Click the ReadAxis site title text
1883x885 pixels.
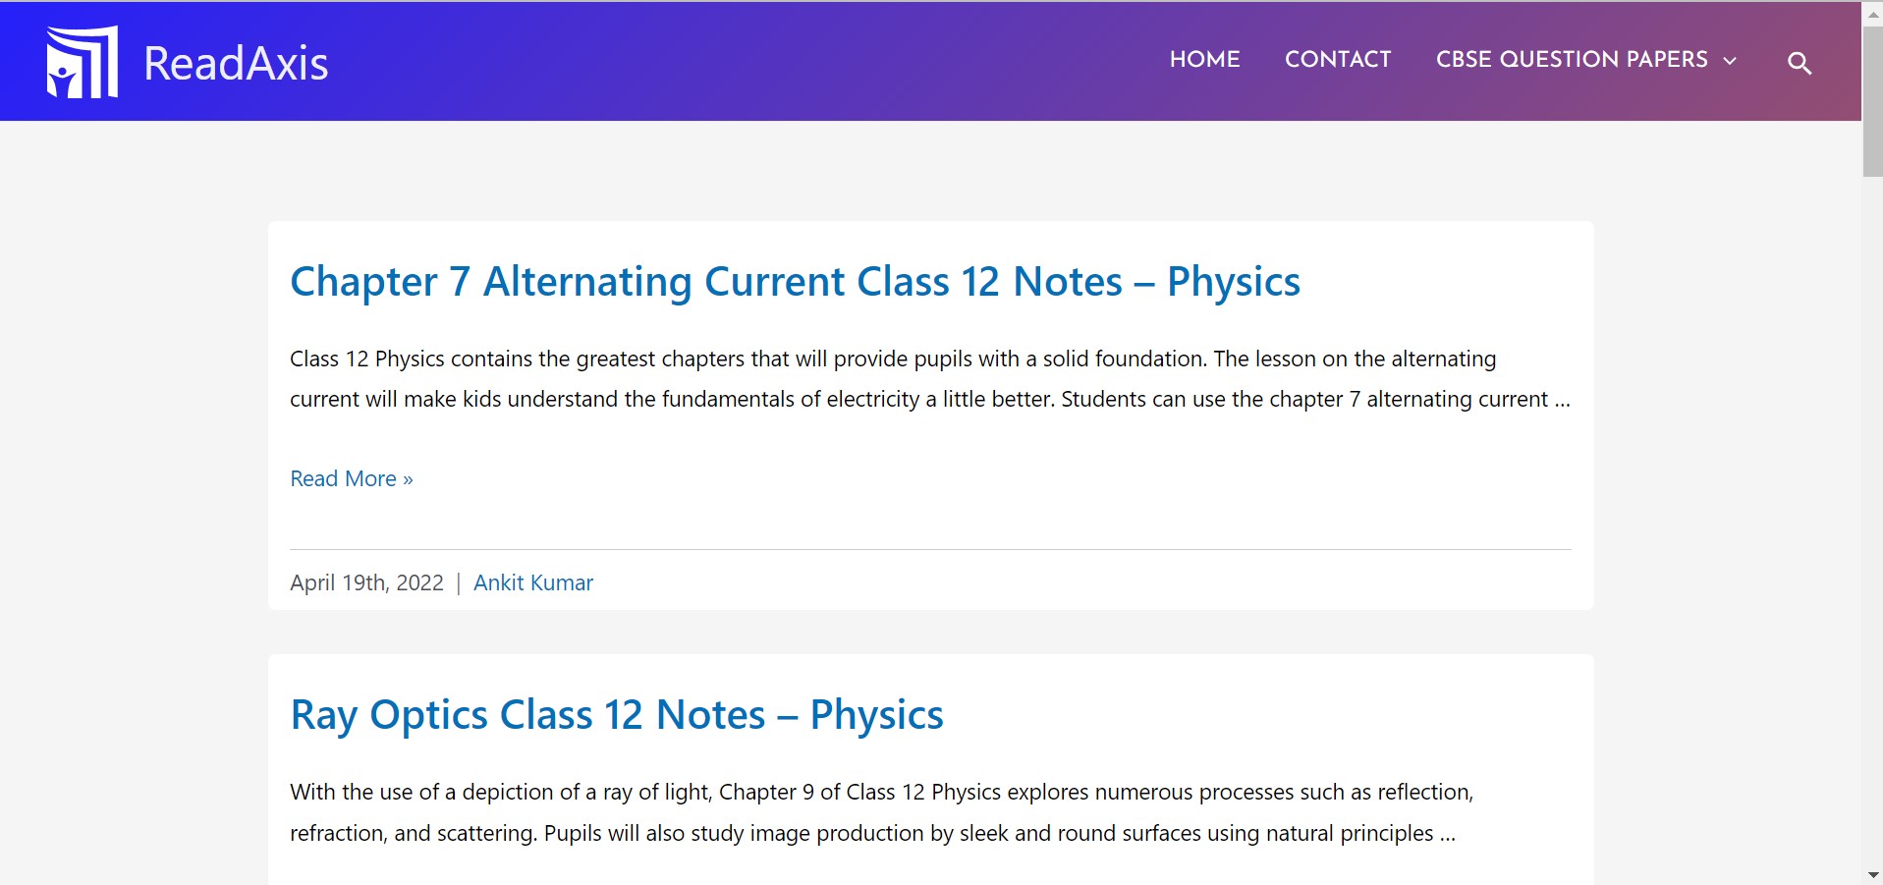tap(236, 64)
